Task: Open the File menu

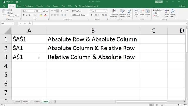Action: [x=4, y=6]
